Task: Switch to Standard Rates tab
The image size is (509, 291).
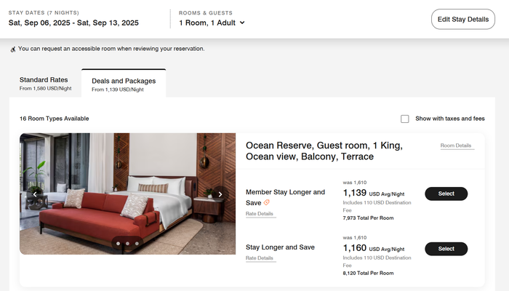Action: coord(45,84)
